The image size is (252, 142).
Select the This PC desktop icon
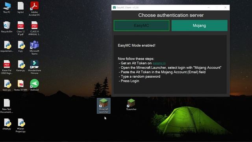tap(7, 7)
